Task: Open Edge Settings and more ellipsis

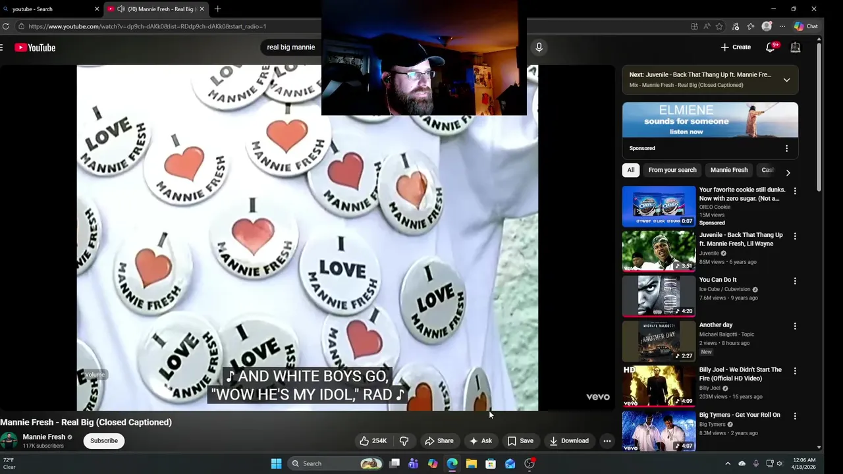Action: [782, 26]
